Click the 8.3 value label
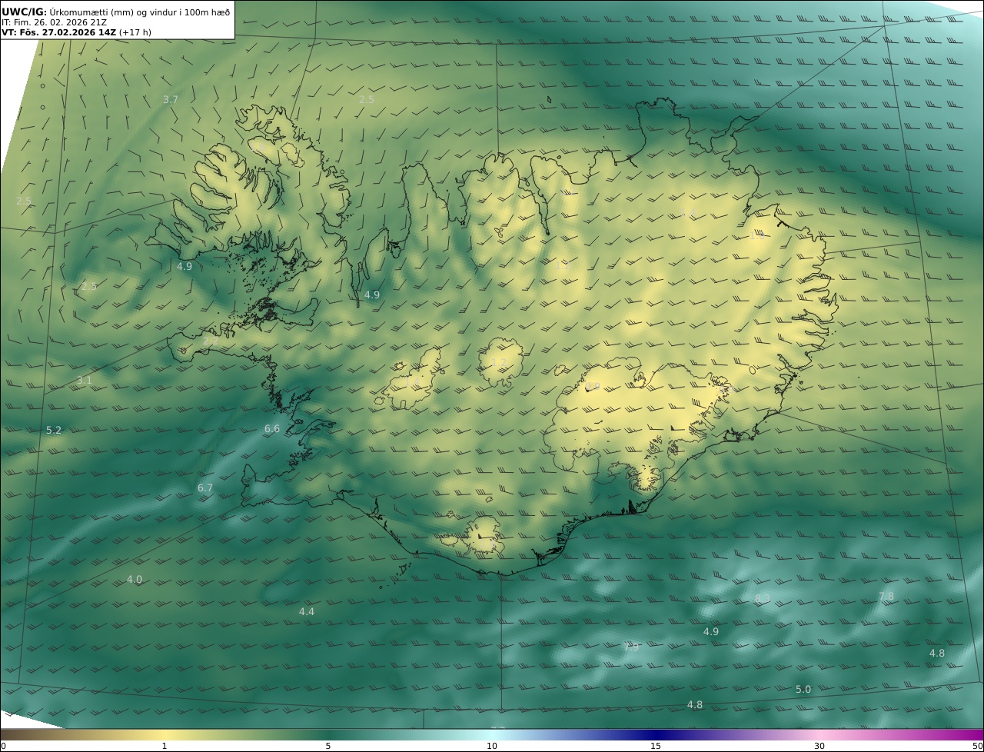Screen dimensions: 984x752 tap(763, 598)
